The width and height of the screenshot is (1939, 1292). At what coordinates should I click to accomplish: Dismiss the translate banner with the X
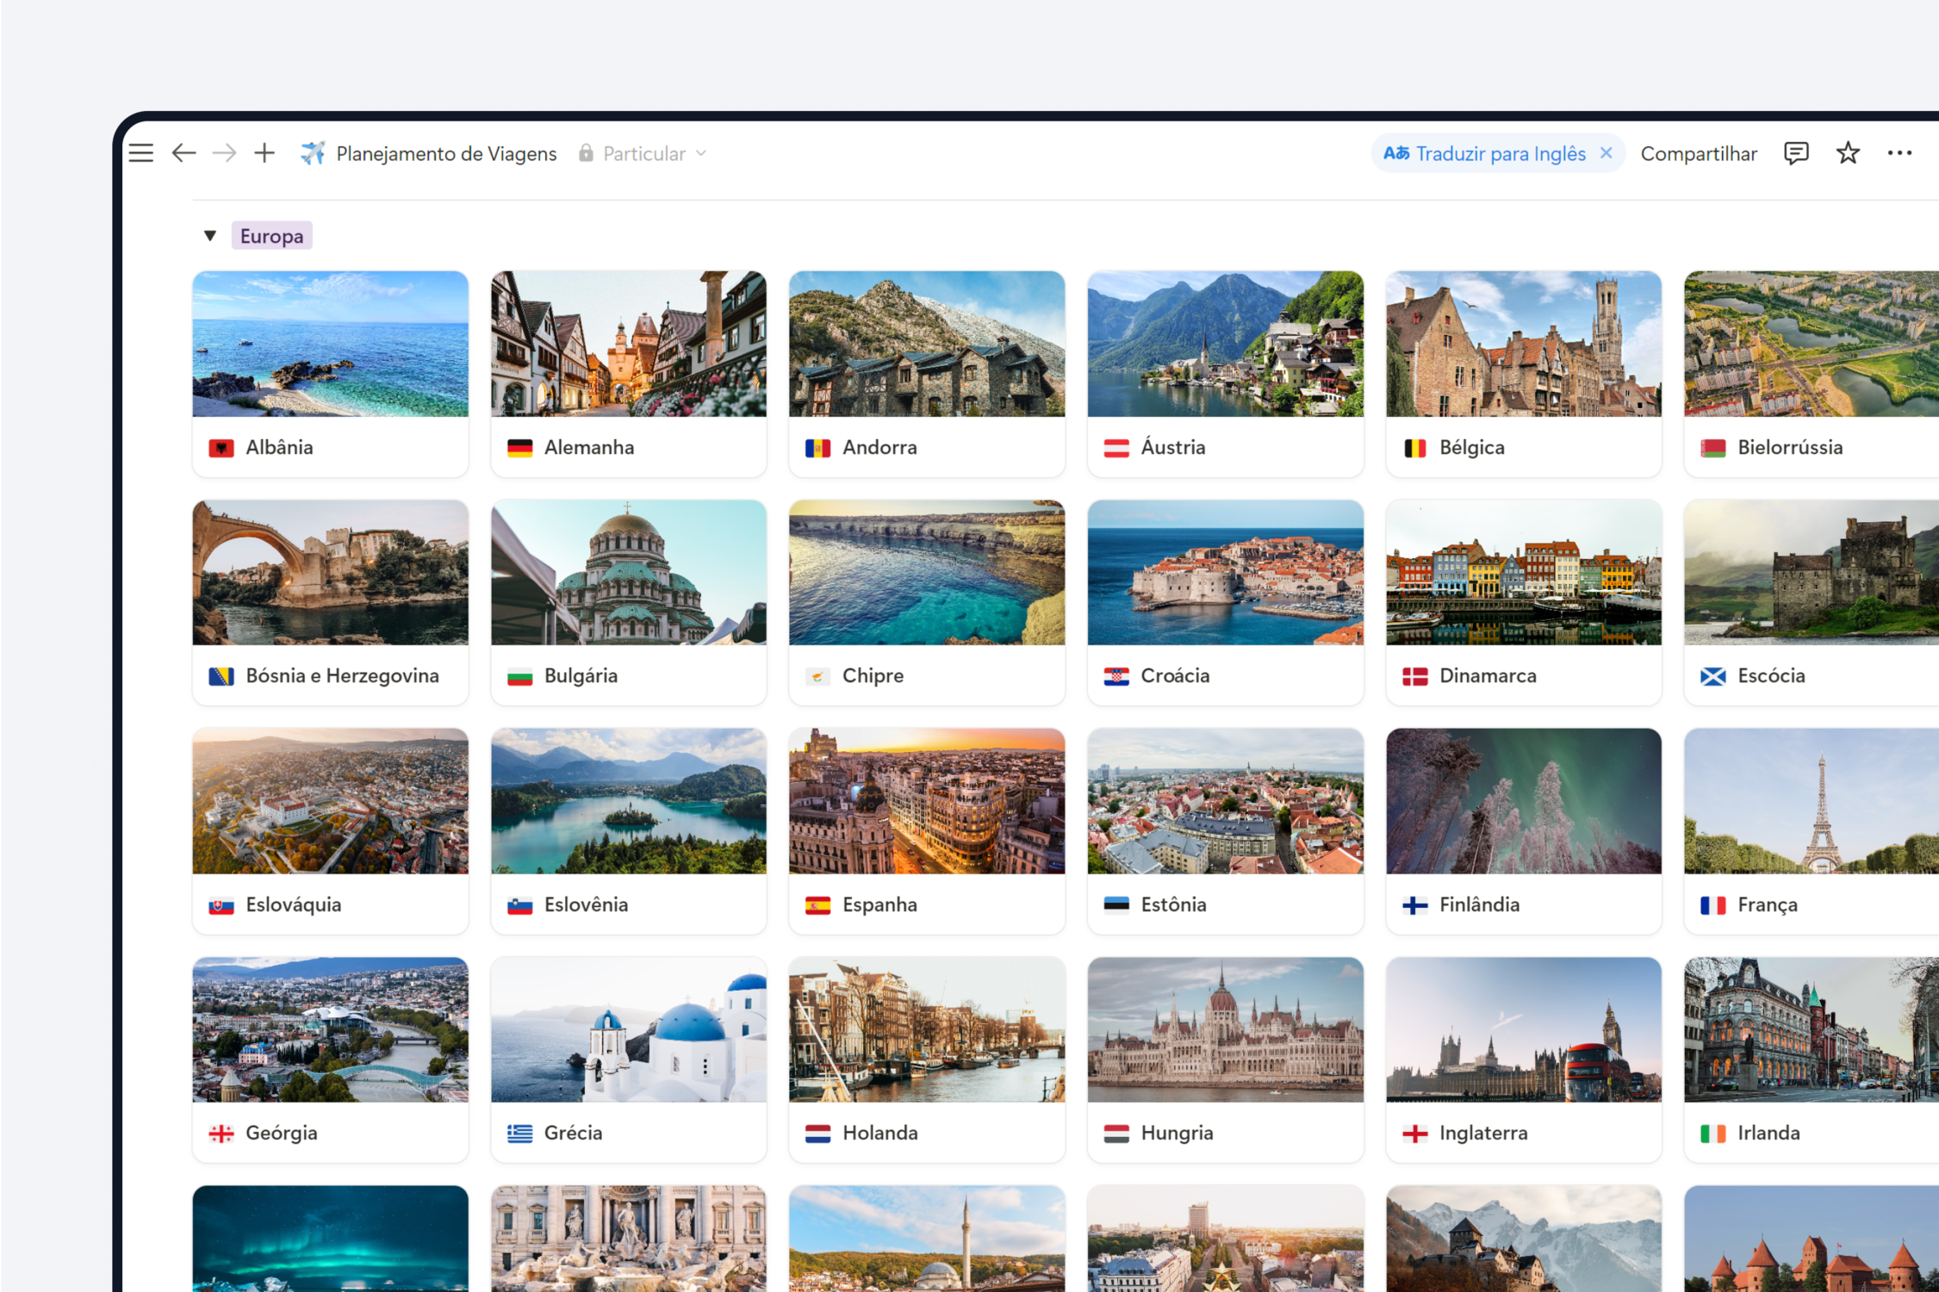coord(1606,152)
